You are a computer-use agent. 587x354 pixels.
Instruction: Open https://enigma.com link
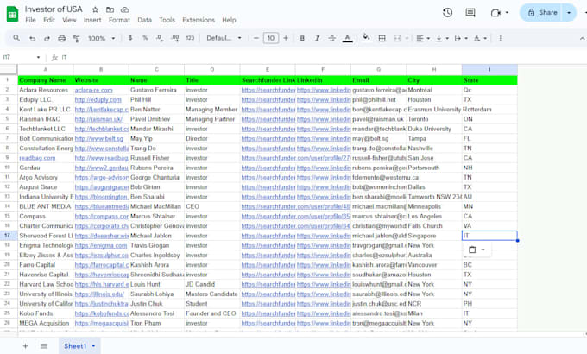[x=101, y=245]
